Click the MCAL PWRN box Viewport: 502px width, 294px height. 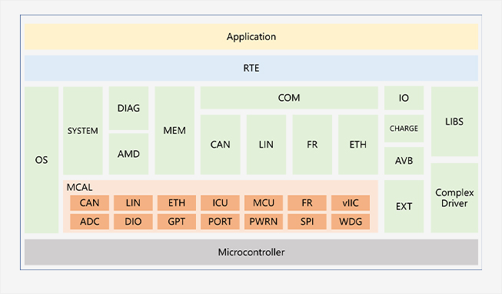(264, 222)
